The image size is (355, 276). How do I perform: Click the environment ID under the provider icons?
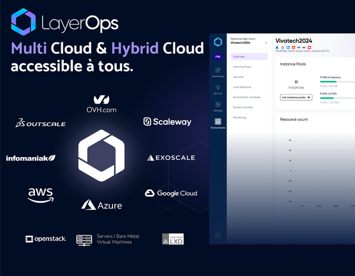[x=302, y=51]
